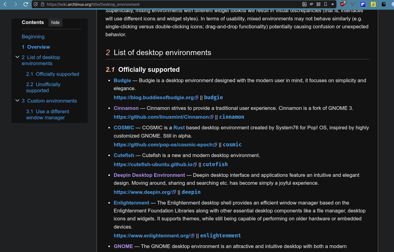Image resolution: width=394 pixels, height=252 pixels.
Task: Visit the linuxmint/Cinnamon GitHub link
Action: coord(161,117)
